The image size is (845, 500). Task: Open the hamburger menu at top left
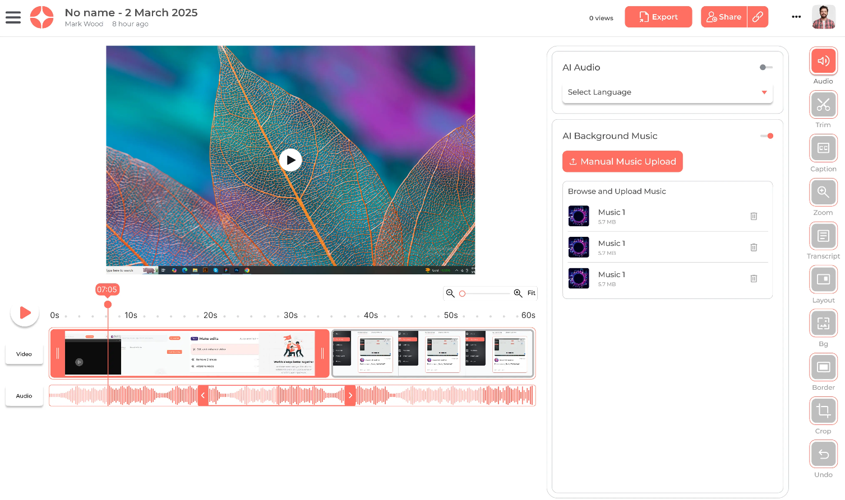point(13,17)
